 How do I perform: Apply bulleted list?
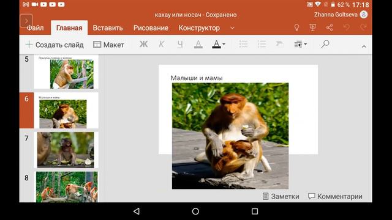[243, 45]
